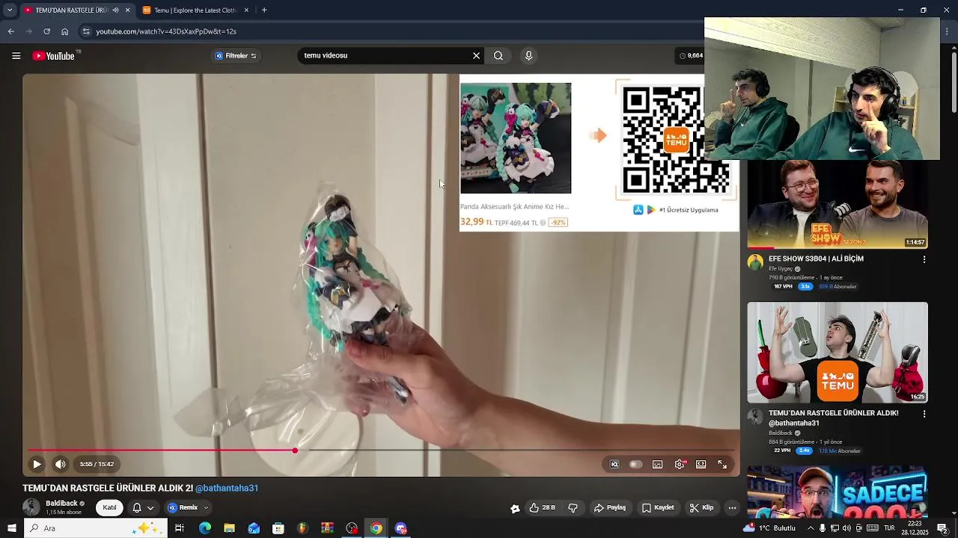Screen dimensions: 958x538
Task: Open the @bathantaha31 channel mention link
Action: click(227, 488)
